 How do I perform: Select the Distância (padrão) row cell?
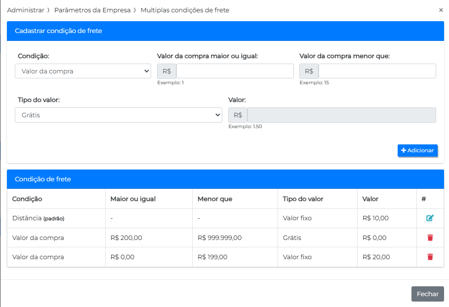(38, 218)
